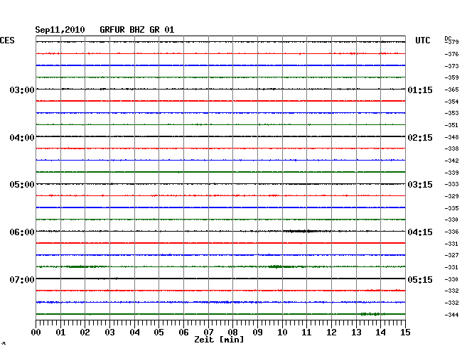The width and height of the screenshot is (462, 351).
Task: Select the DC offset value -342
Action: pos(451,161)
